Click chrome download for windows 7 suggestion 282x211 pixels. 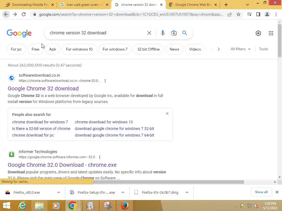pyautogui.click(x=40, y=122)
